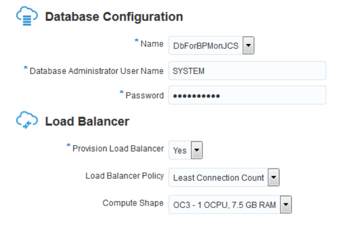Open the database Name dropdown arrow
This screenshot has width=343, height=232.
tap(248, 45)
